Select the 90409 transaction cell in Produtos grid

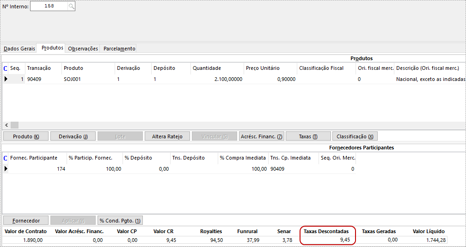tap(43, 80)
